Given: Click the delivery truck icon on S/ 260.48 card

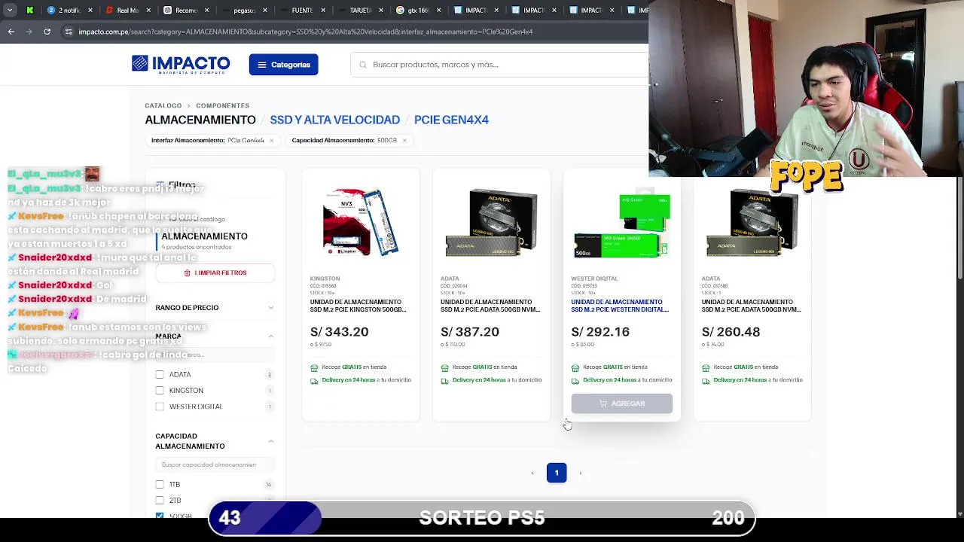Looking at the screenshot, I should pyautogui.click(x=706, y=380).
